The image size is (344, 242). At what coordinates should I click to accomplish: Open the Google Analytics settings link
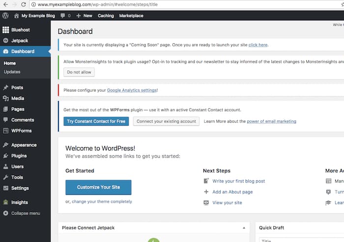click(132, 90)
